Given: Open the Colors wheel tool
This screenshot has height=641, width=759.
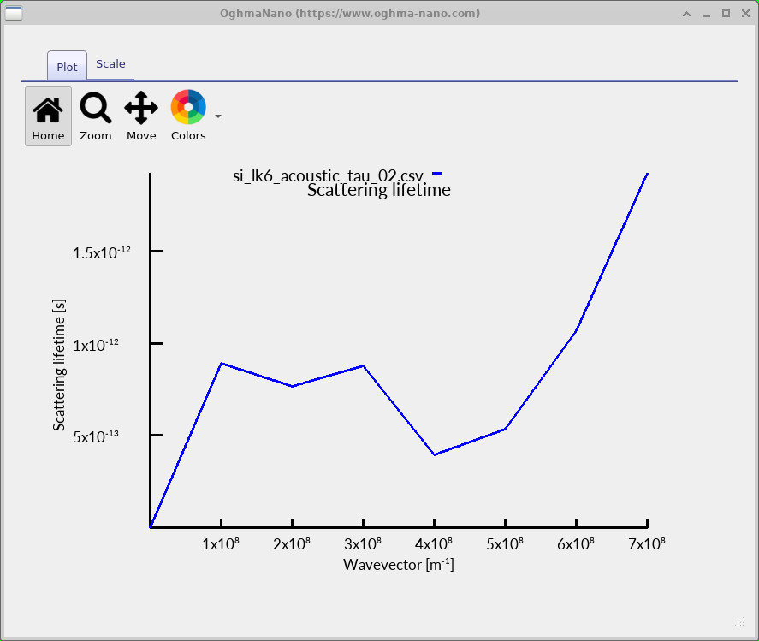Looking at the screenshot, I should tap(188, 116).
